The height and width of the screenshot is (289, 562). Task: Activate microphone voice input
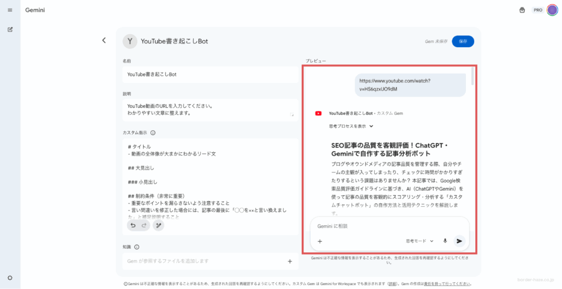click(x=445, y=241)
